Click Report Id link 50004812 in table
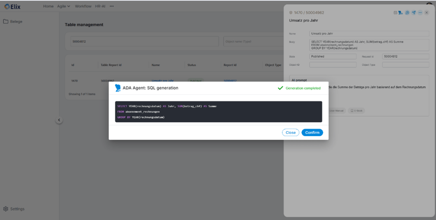436x220 pixels. pos(230,81)
